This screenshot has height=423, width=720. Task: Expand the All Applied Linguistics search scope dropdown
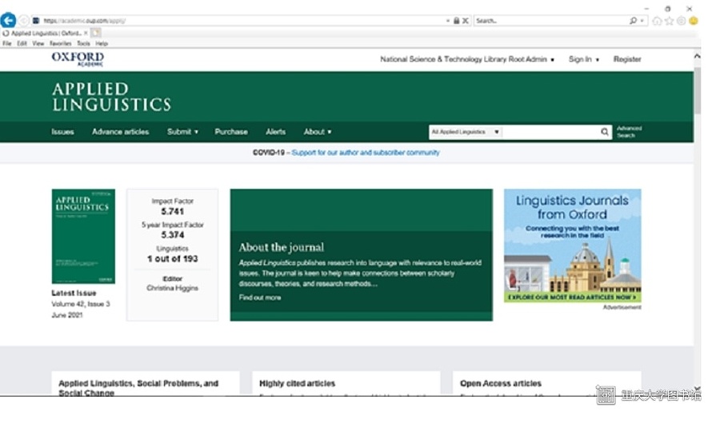pyautogui.click(x=465, y=132)
